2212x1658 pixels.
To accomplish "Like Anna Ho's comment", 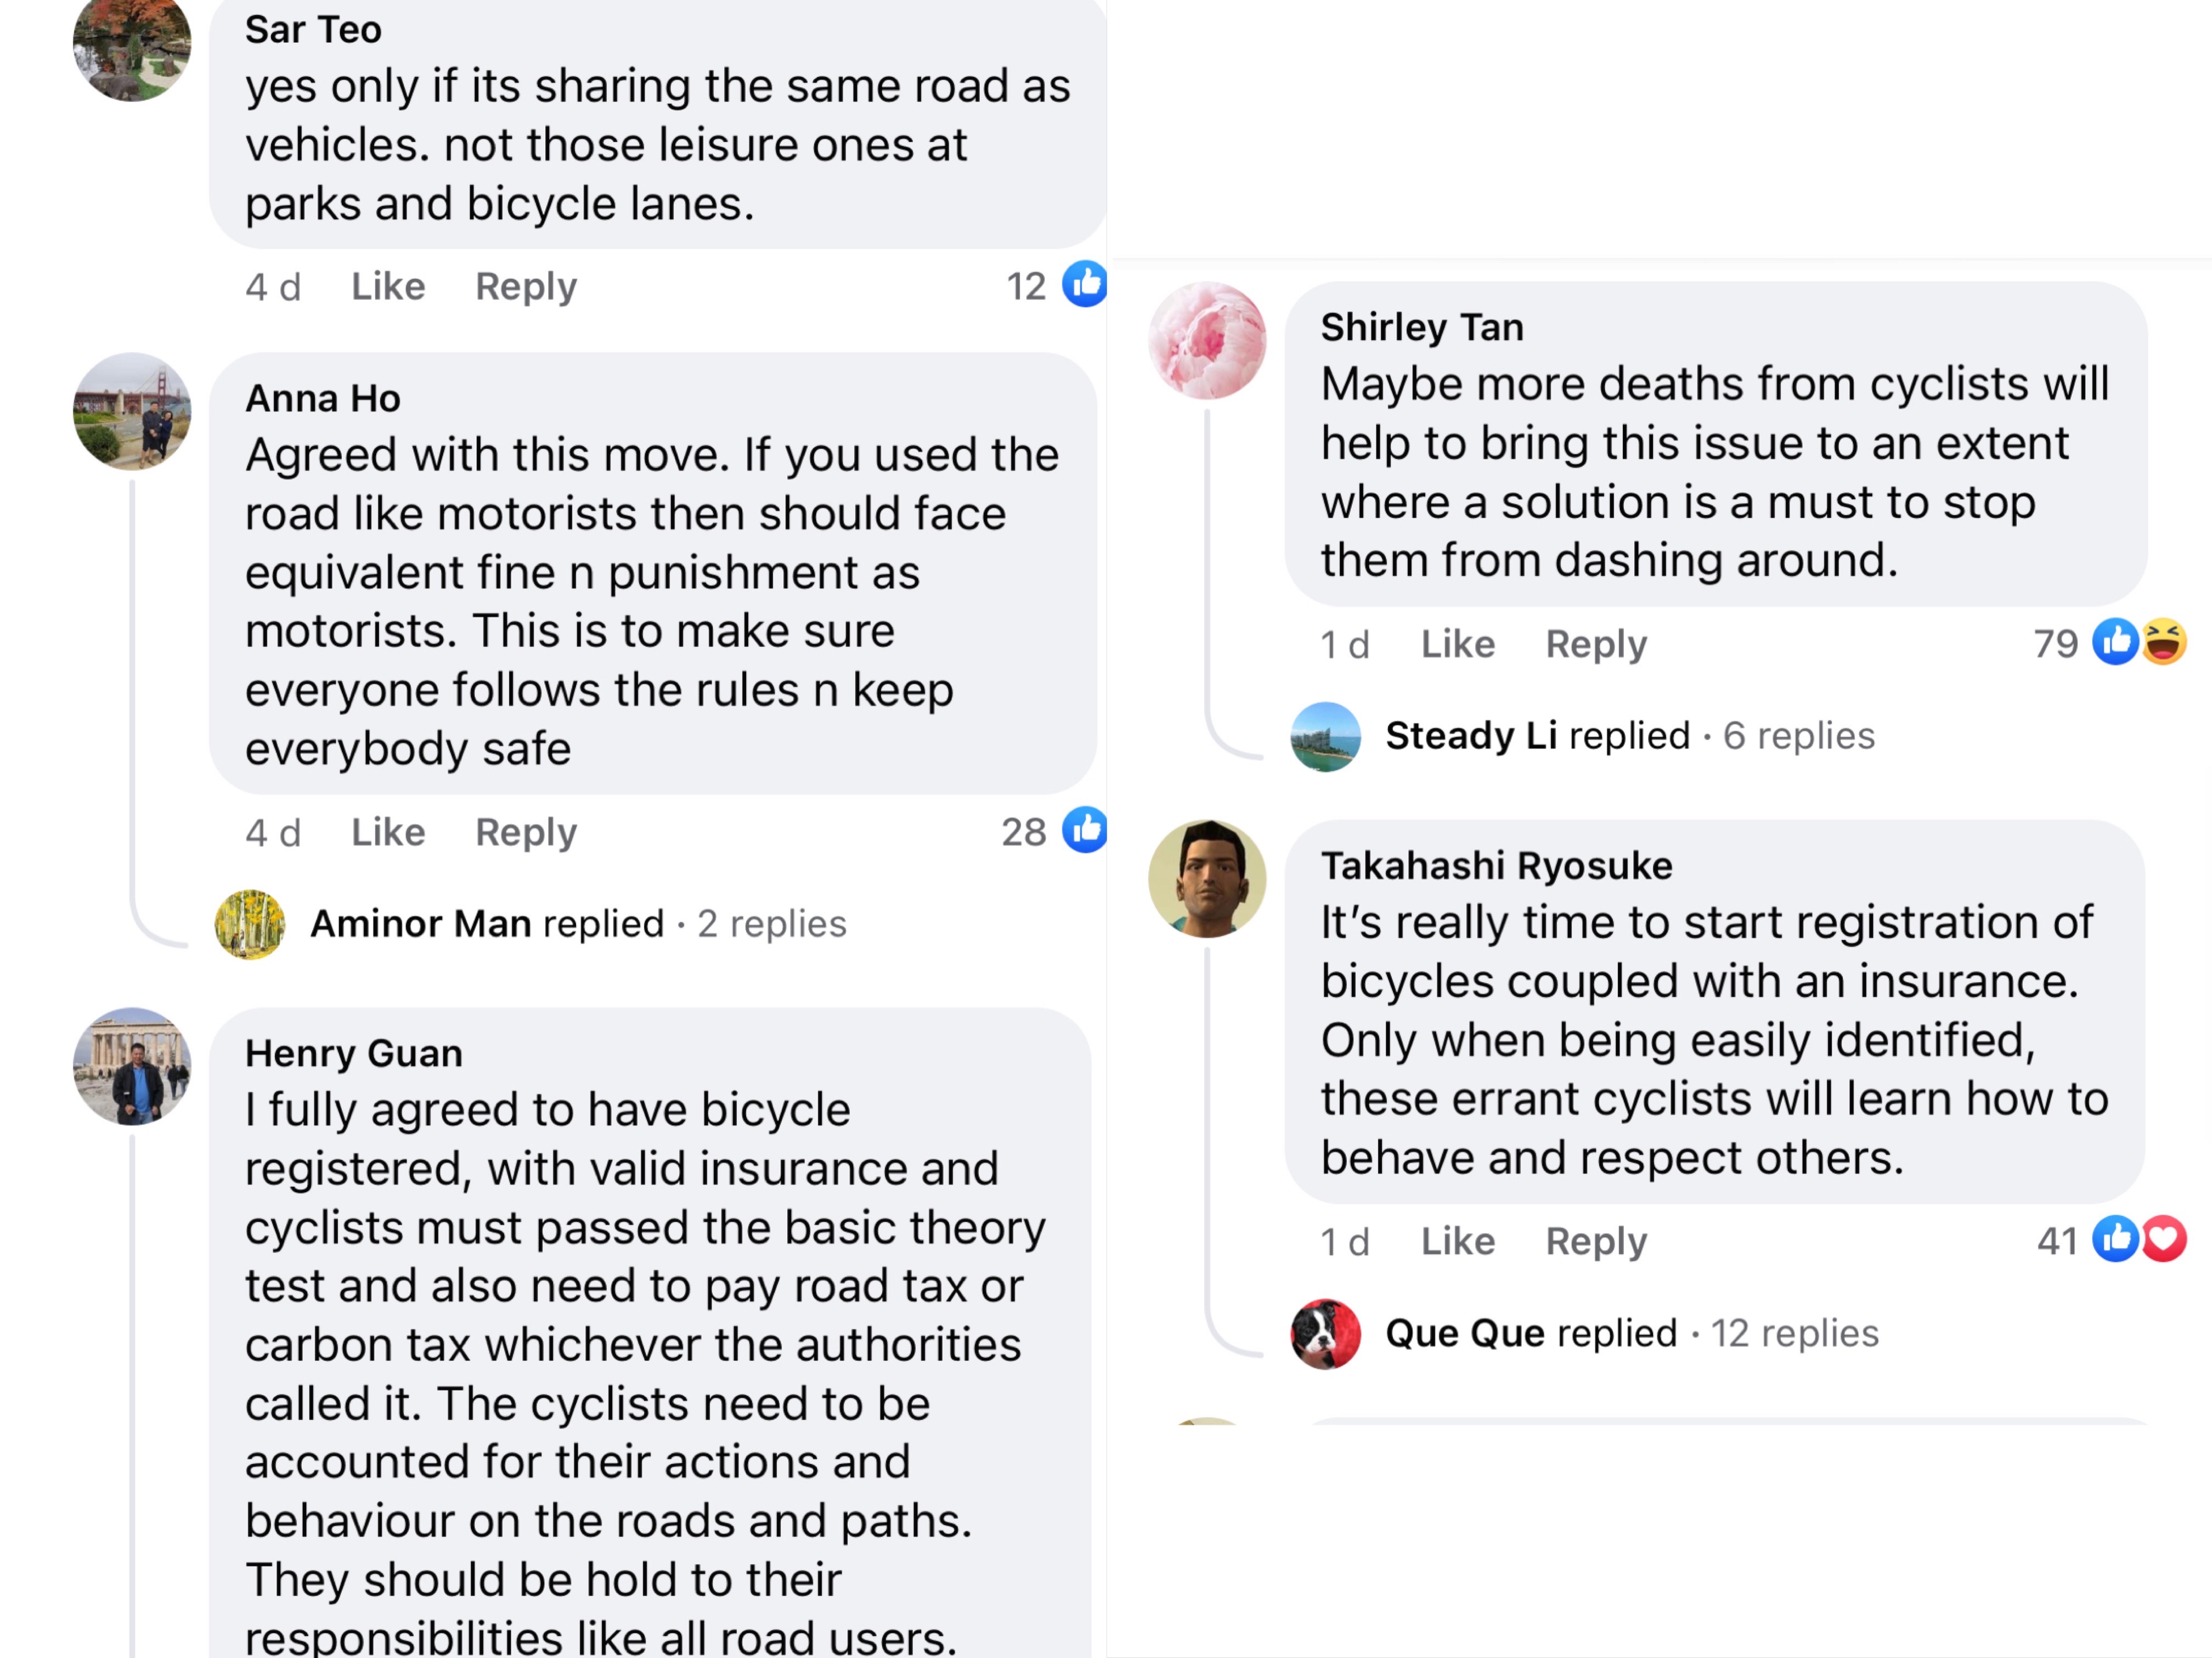I will tap(388, 833).
